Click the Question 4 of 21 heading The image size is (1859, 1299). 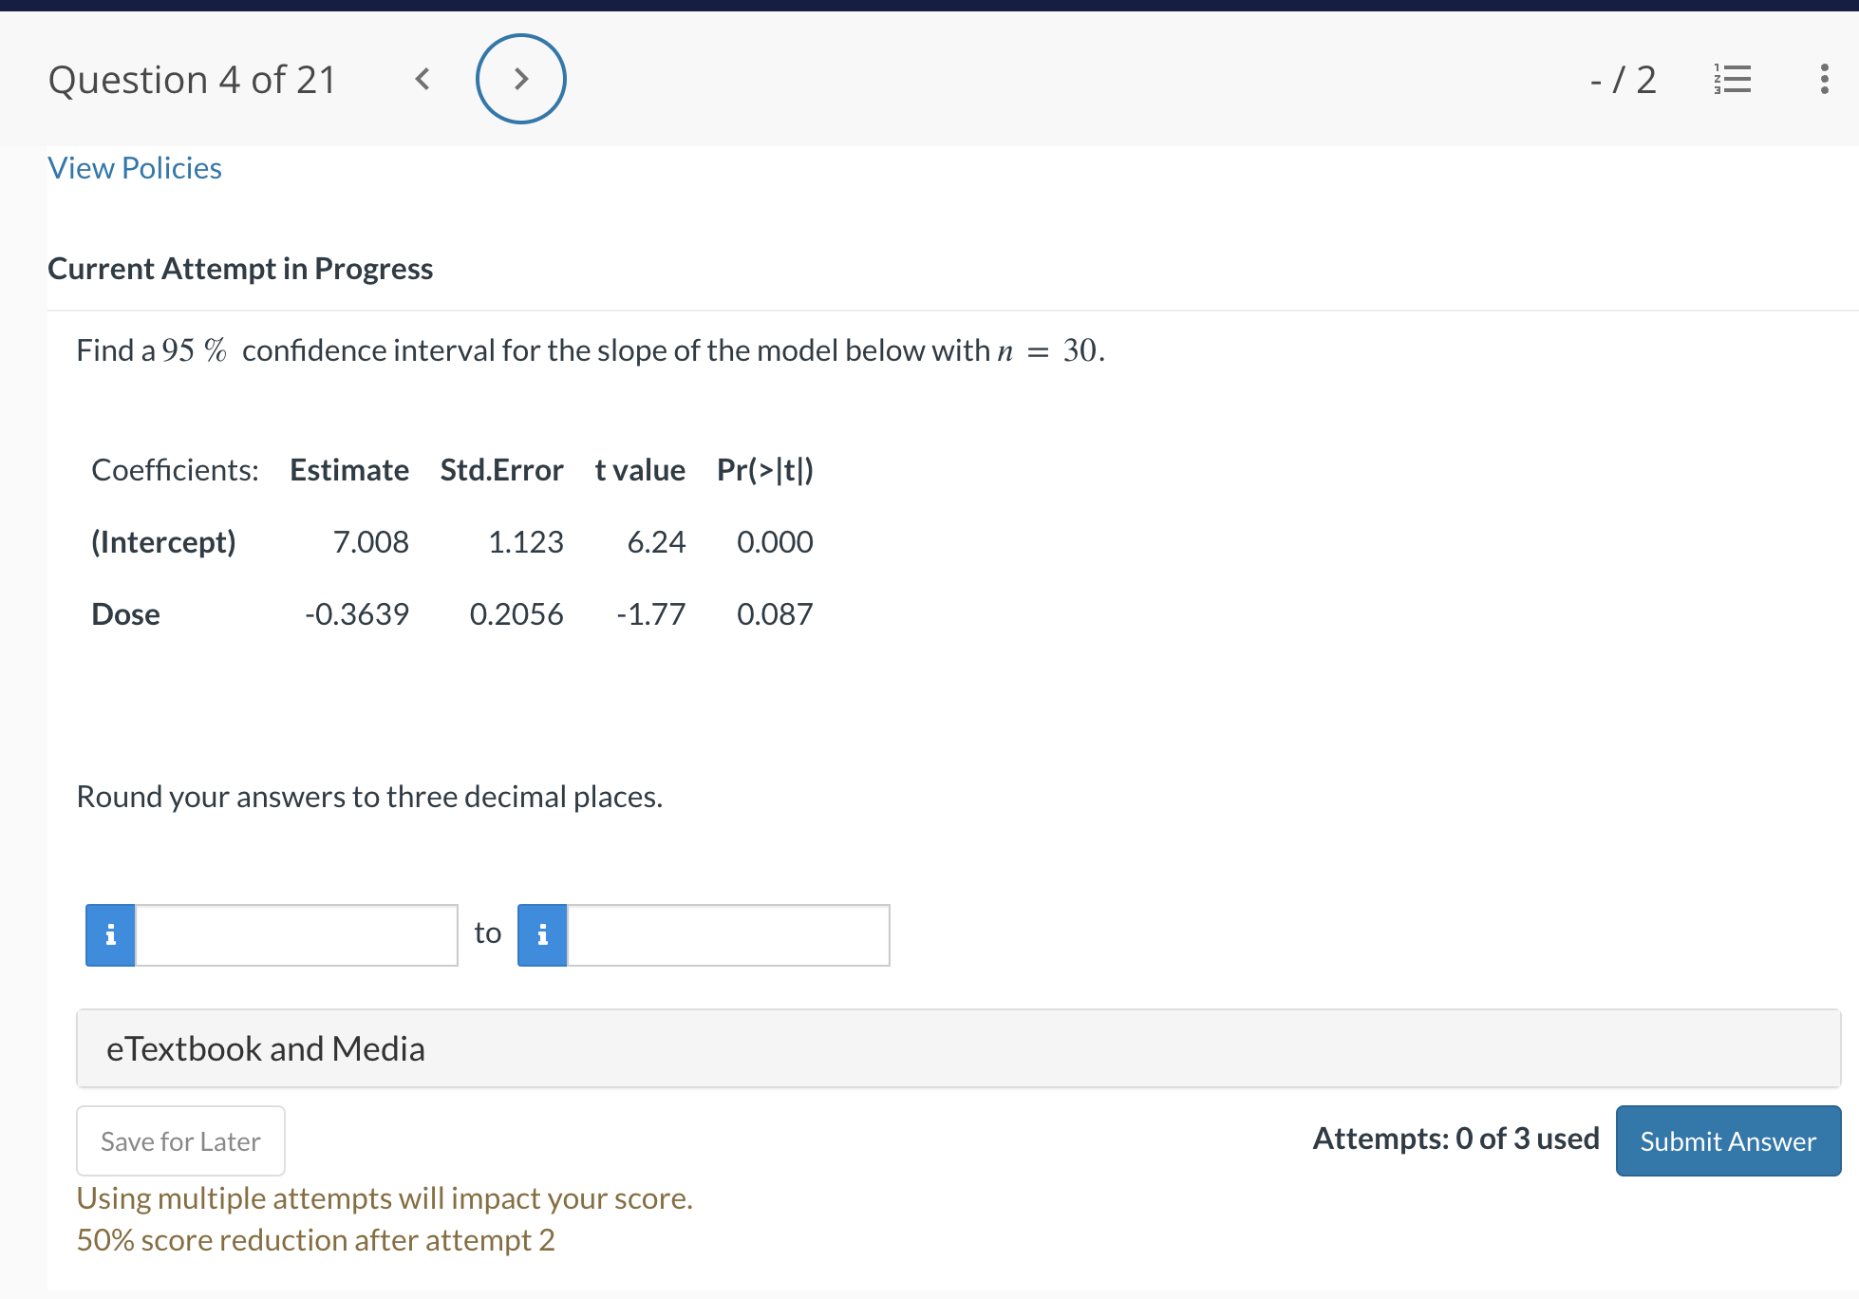pyautogui.click(x=192, y=80)
